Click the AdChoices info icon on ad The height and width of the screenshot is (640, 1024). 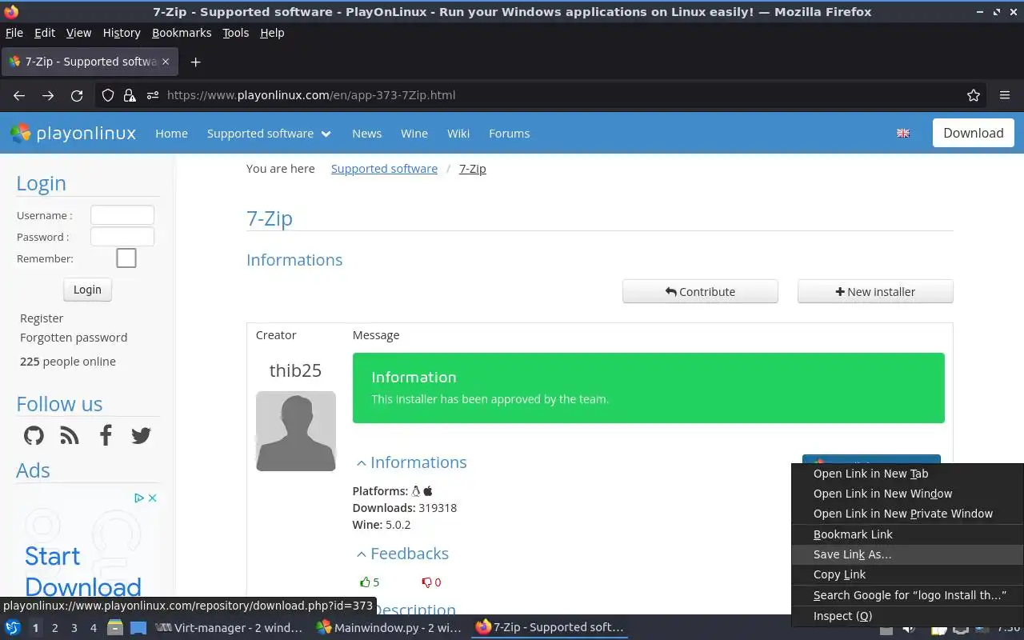click(138, 498)
